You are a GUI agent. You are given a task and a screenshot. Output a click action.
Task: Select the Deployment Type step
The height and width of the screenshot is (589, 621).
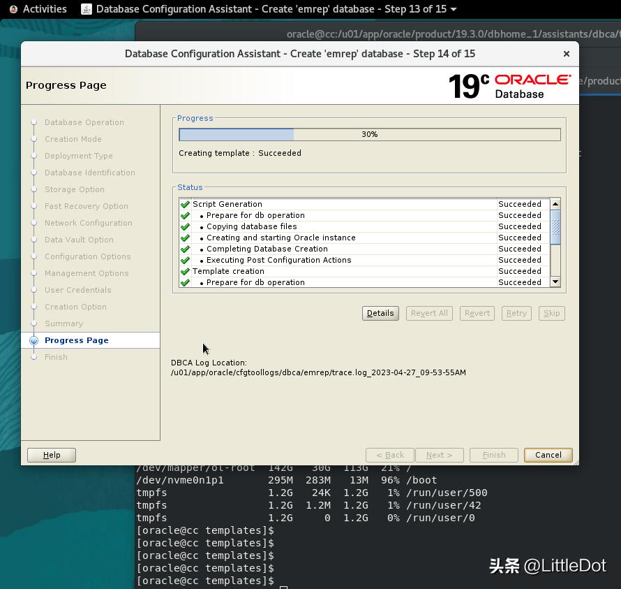78,156
